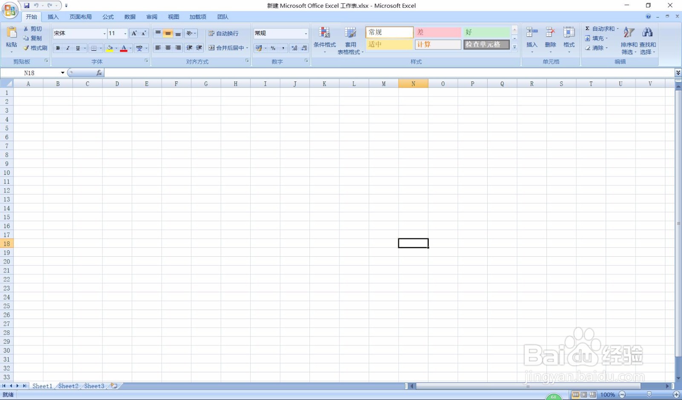The width and height of the screenshot is (682, 400).
Task: Open 套用表格格式 table styles
Action: [x=350, y=41]
